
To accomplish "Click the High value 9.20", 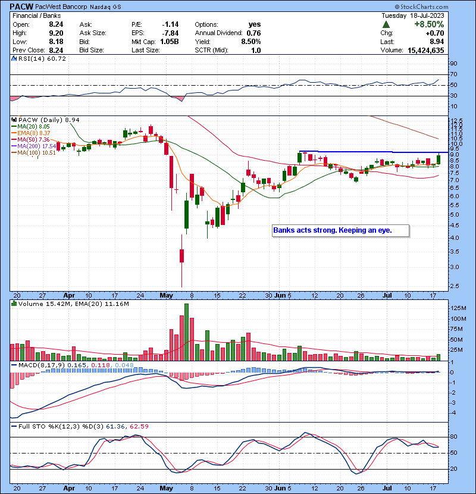I will click(56, 33).
